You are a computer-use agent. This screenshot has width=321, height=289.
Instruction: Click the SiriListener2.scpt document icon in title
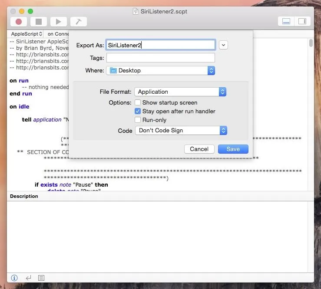click(x=136, y=11)
